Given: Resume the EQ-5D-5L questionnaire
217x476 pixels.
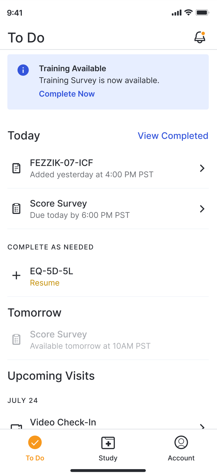Looking at the screenshot, I should (45, 283).
